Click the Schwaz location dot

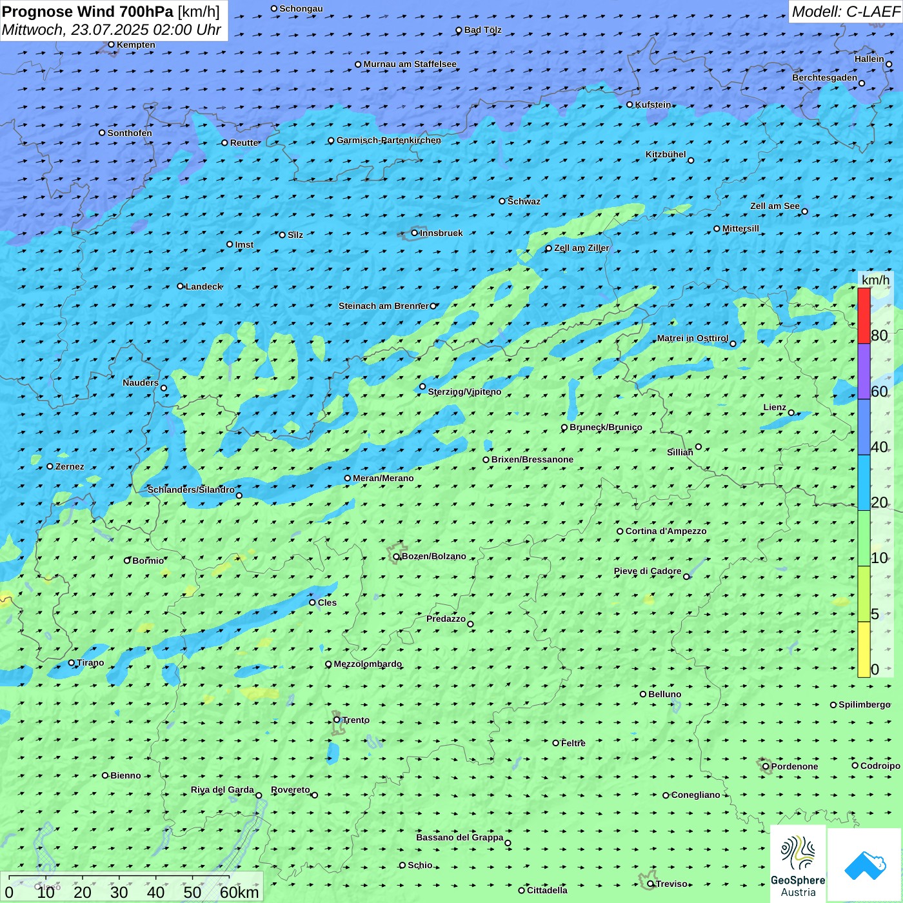tap(502, 201)
